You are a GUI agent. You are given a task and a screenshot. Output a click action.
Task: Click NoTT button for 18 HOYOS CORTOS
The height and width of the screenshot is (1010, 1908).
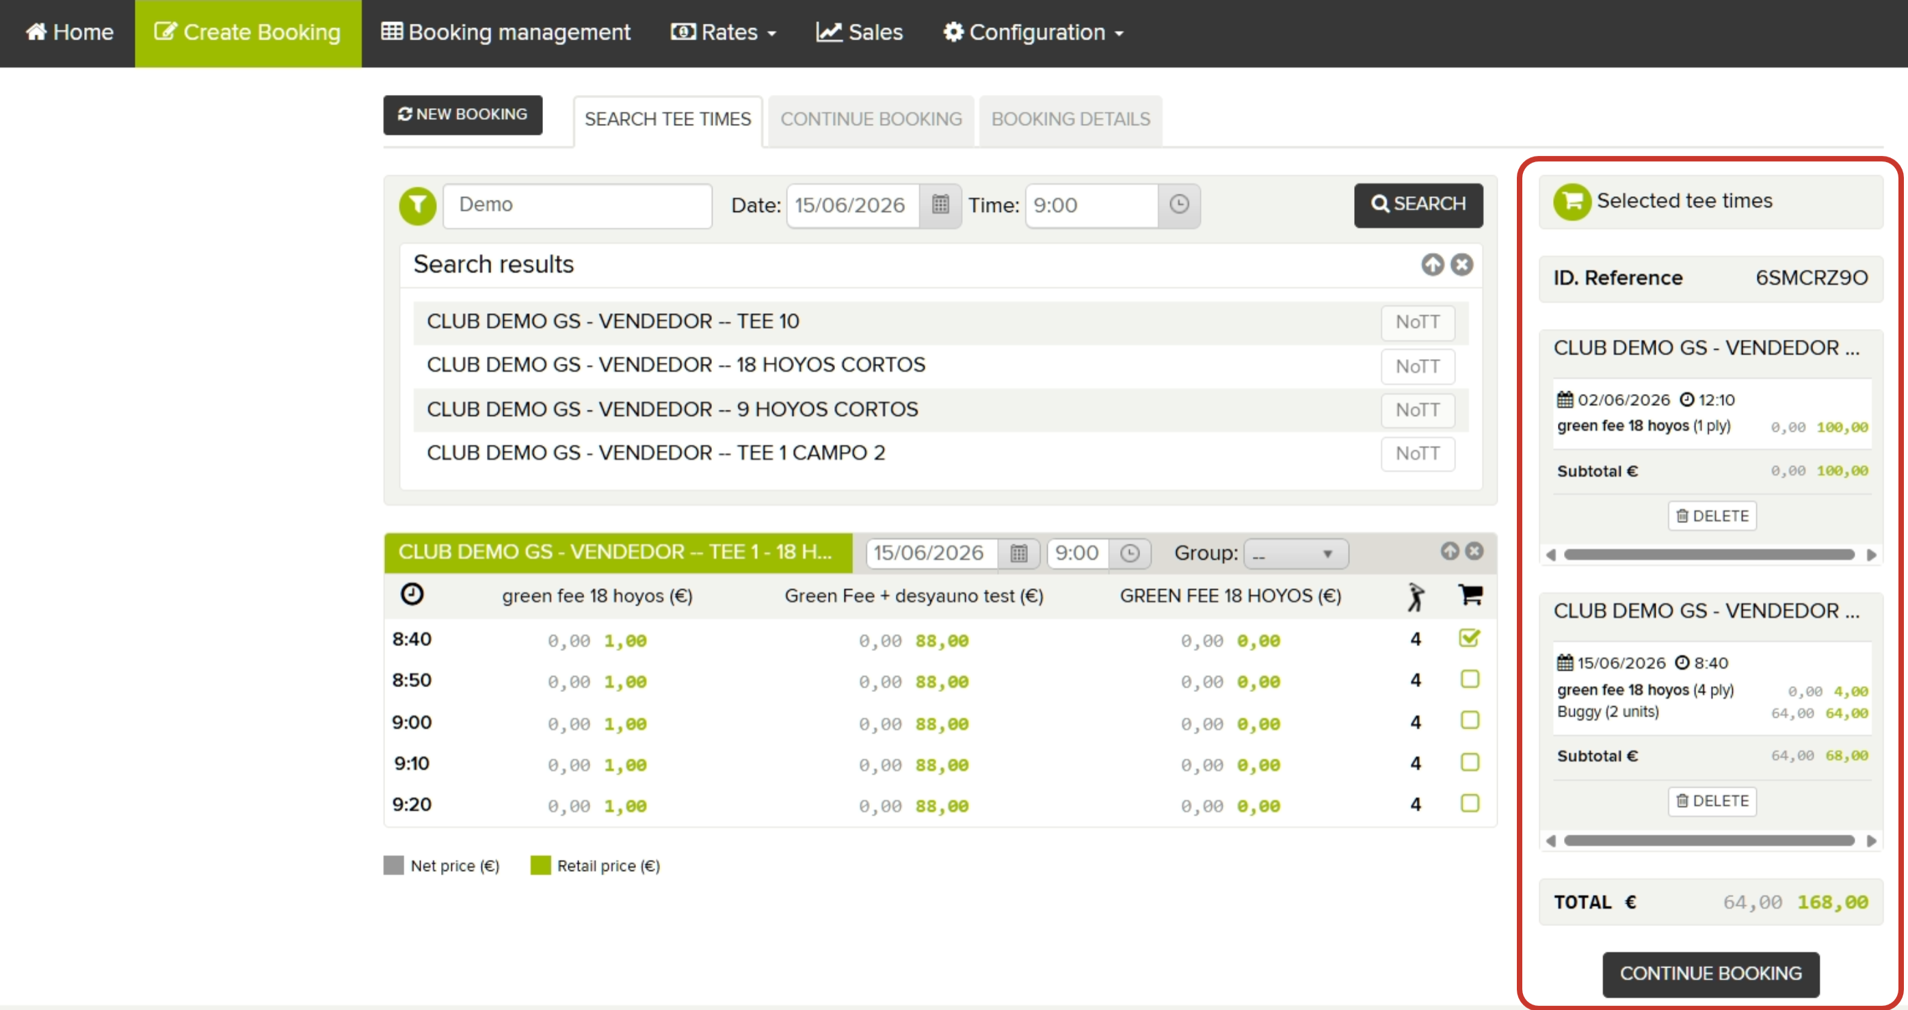(1418, 367)
